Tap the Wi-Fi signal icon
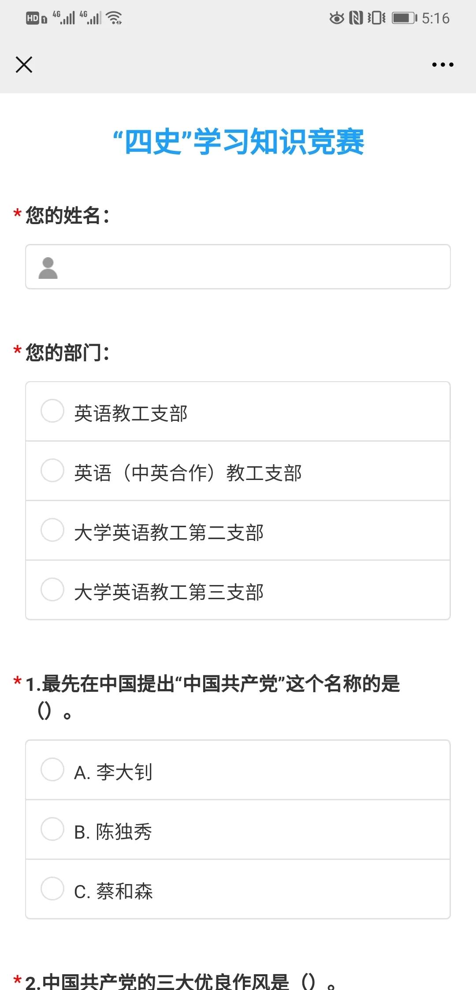The height and width of the screenshot is (990, 476). [x=115, y=18]
